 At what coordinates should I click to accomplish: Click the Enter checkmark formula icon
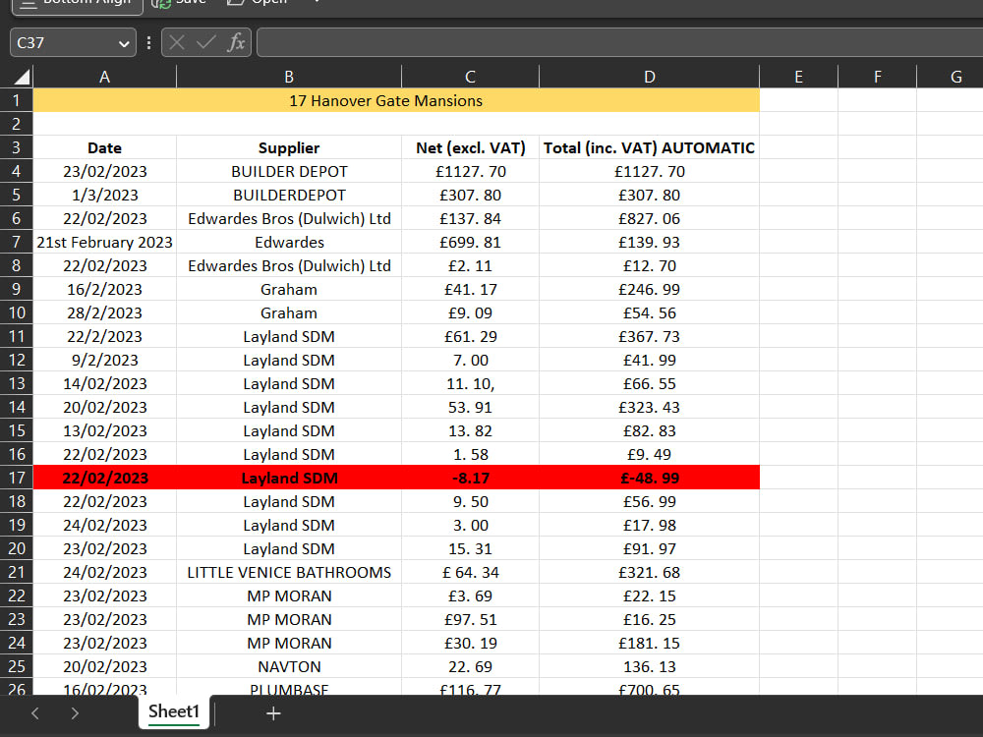pyautogui.click(x=206, y=42)
